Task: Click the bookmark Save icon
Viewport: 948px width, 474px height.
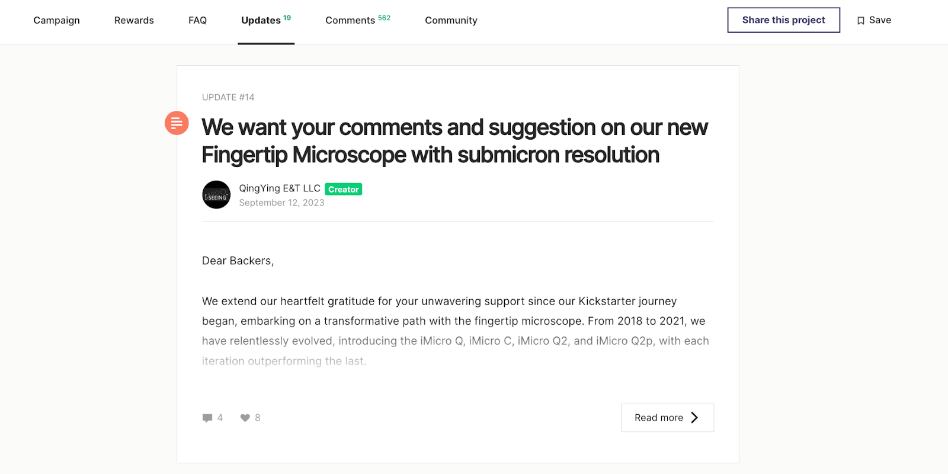Action: [861, 21]
